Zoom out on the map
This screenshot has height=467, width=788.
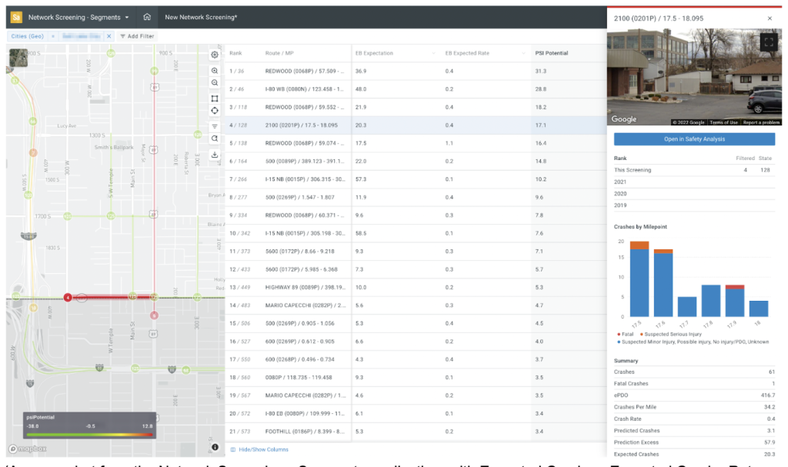(x=215, y=83)
